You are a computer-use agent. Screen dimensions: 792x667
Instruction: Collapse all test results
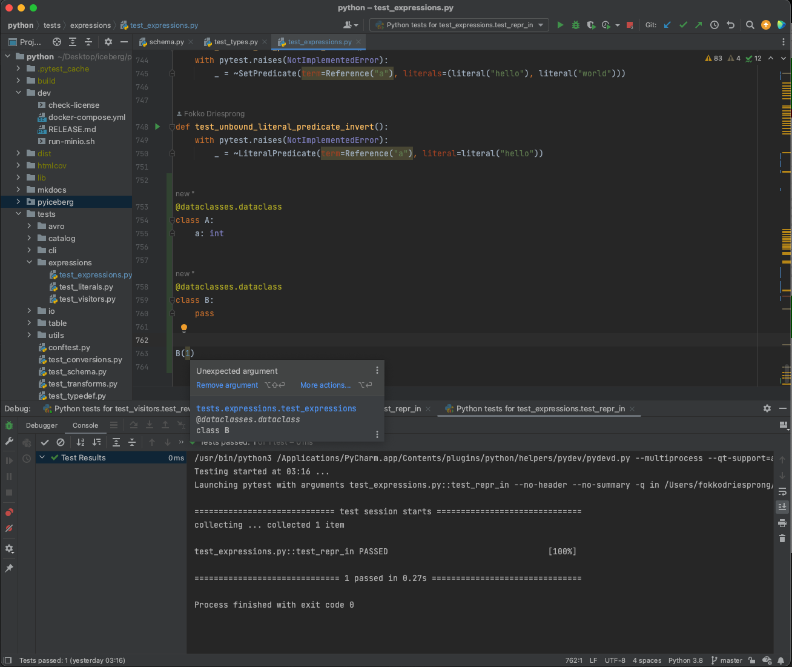click(132, 442)
